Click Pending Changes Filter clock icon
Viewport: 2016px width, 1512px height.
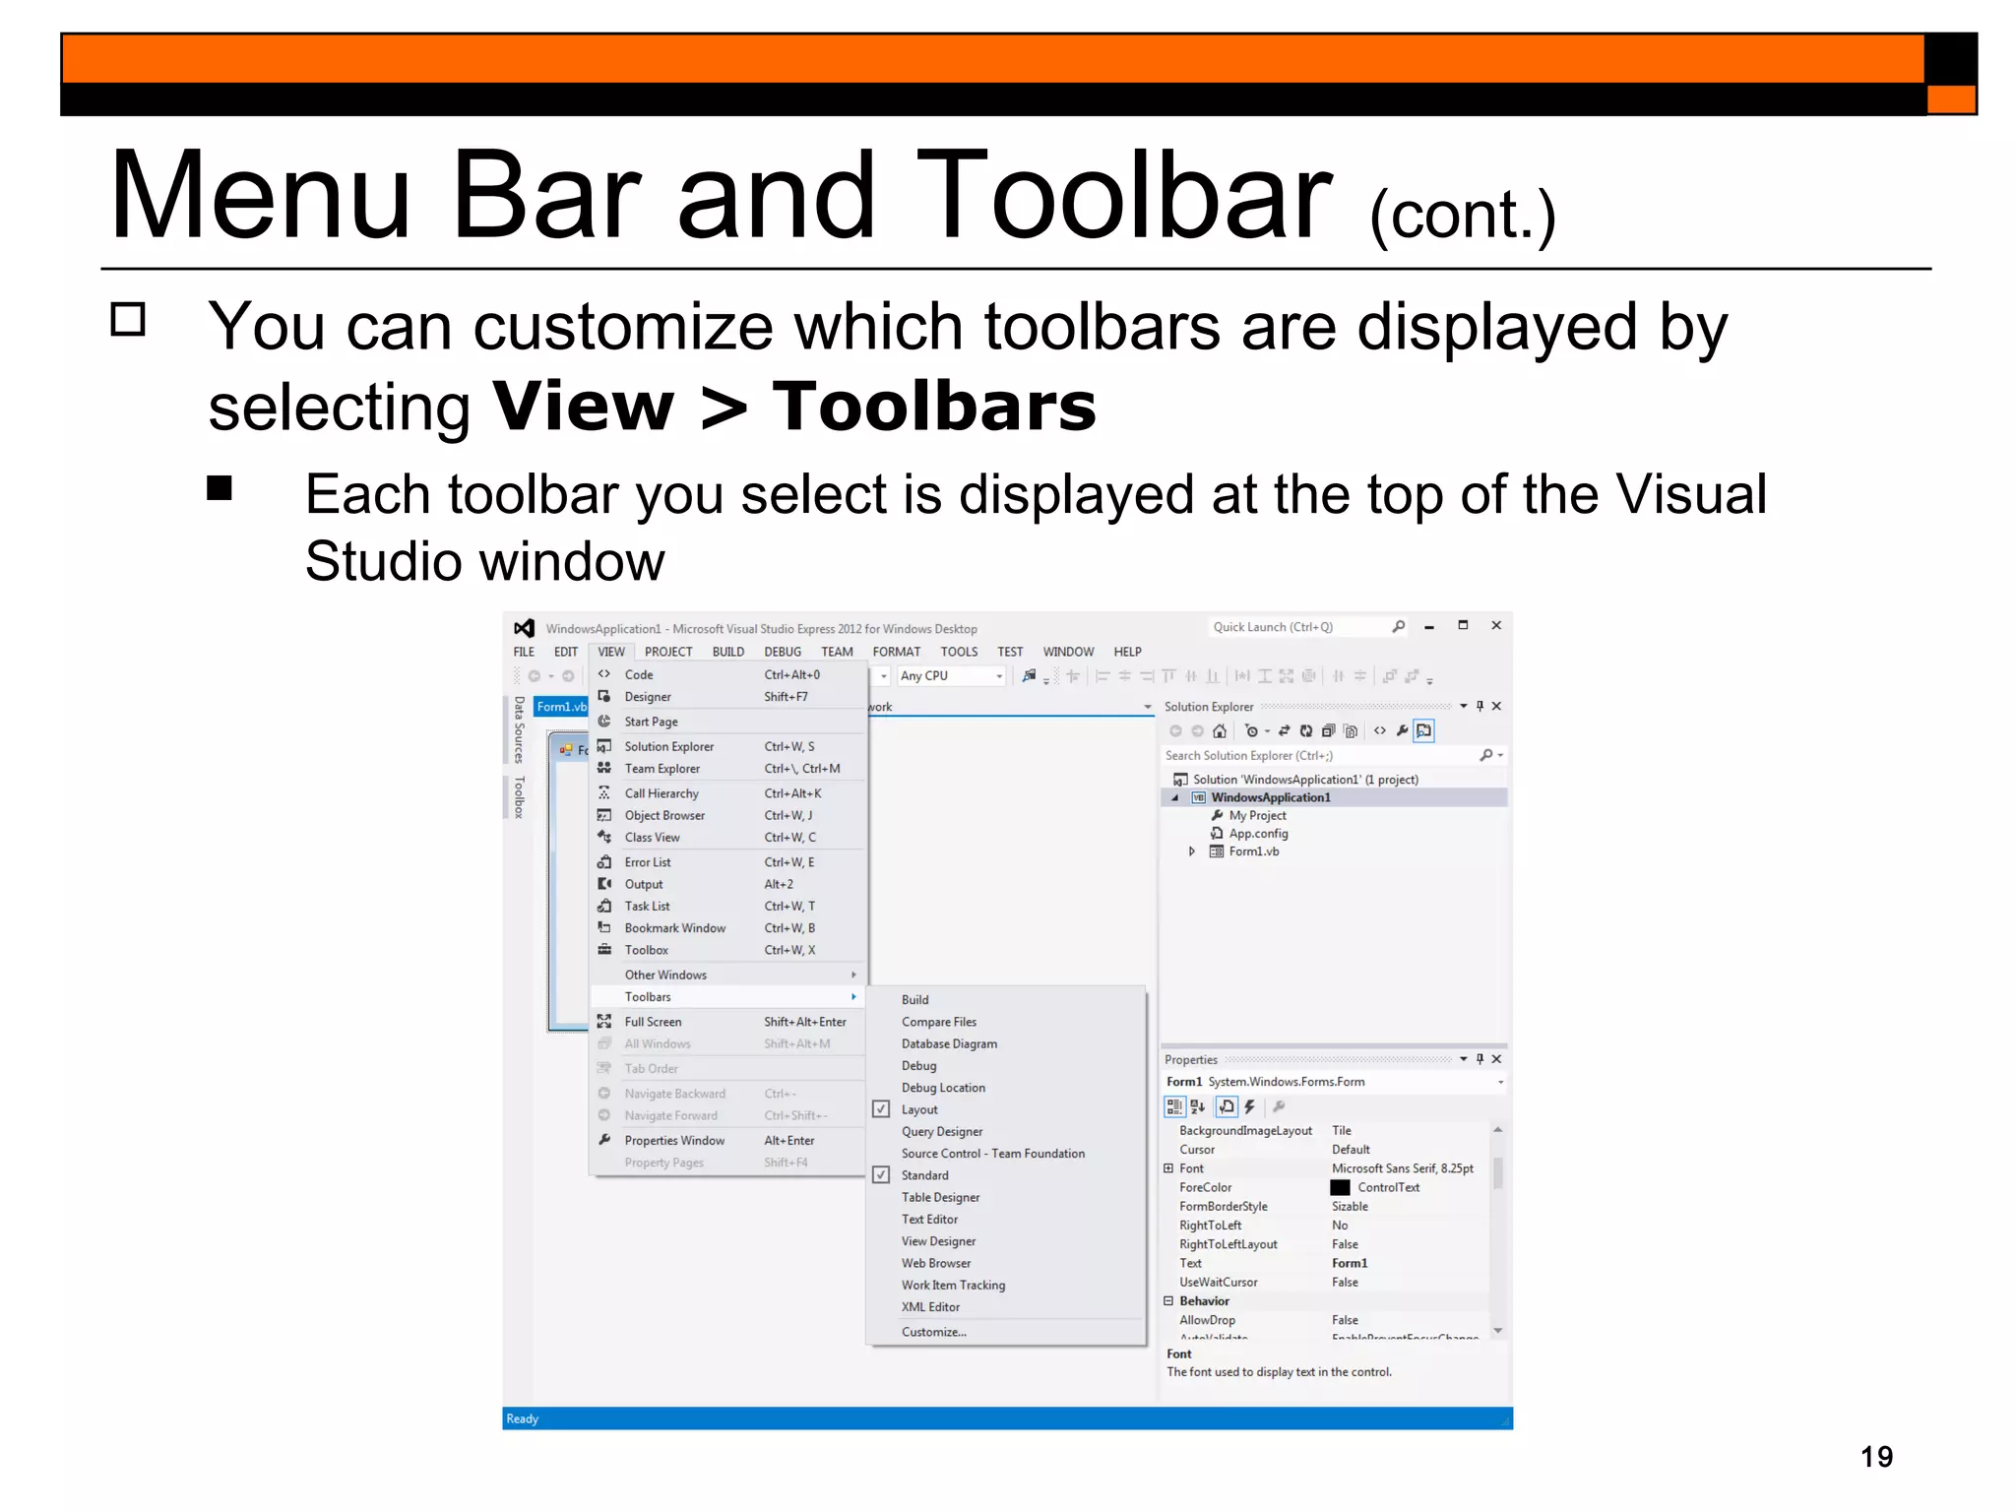click(x=1251, y=730)
